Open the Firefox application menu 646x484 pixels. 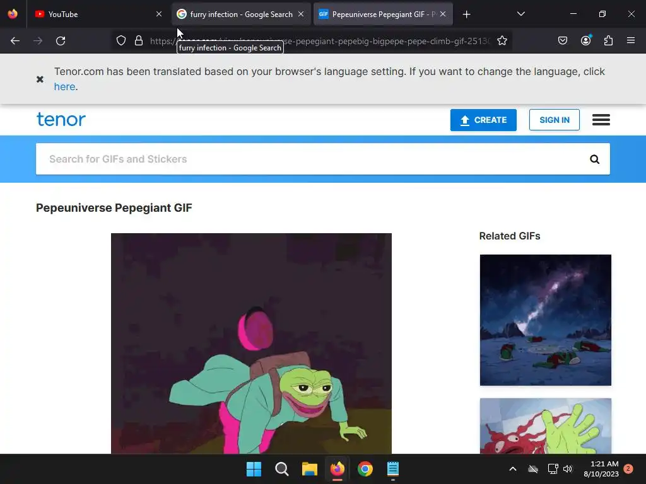coord(631,40)
